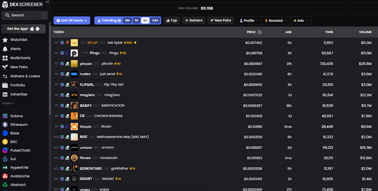Open the BABIFY BABYFICATION row

pos(214,106)
